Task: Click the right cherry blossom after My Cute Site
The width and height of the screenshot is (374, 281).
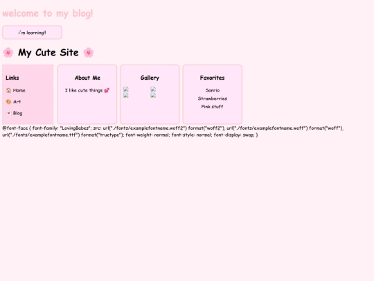Action: pos(89,52)
